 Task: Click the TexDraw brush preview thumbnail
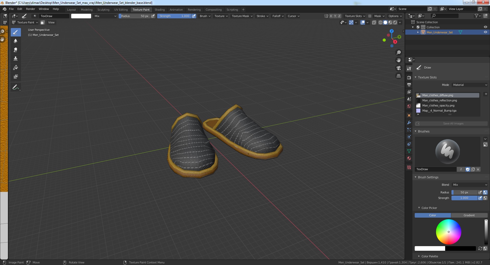(447, 151)
